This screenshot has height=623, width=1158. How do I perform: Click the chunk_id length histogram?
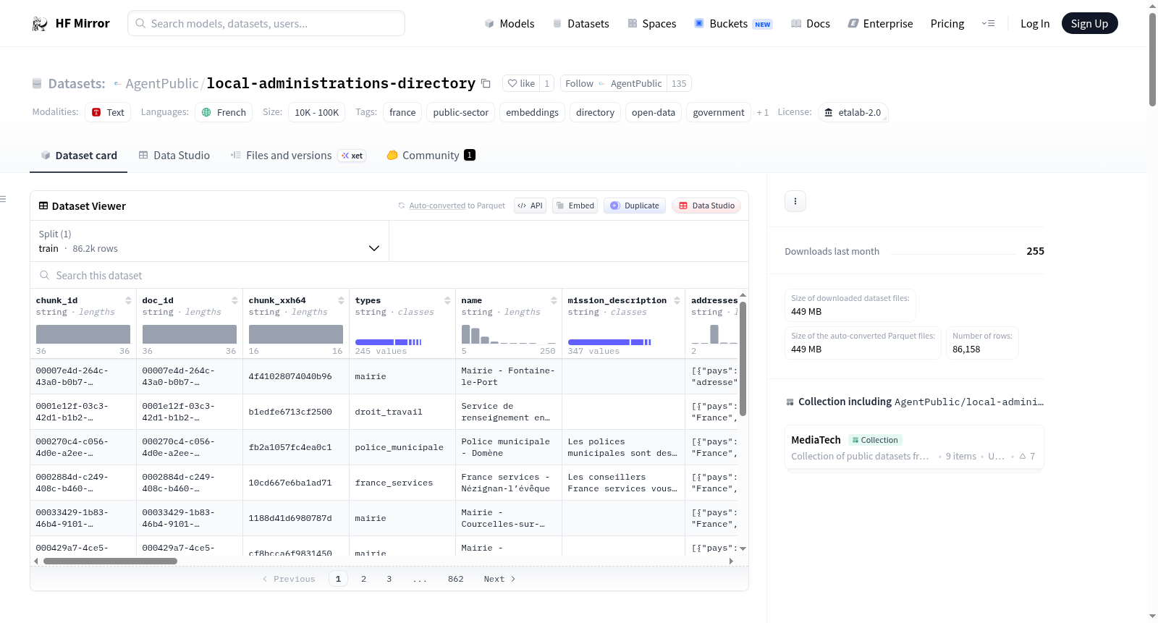(83, 334)
